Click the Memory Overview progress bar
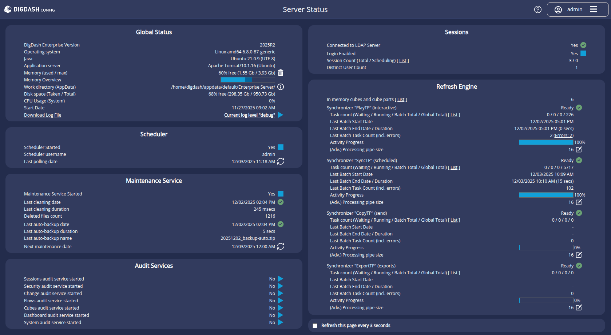This screenshot has width=611, height=335. click(x=248, y=80)
